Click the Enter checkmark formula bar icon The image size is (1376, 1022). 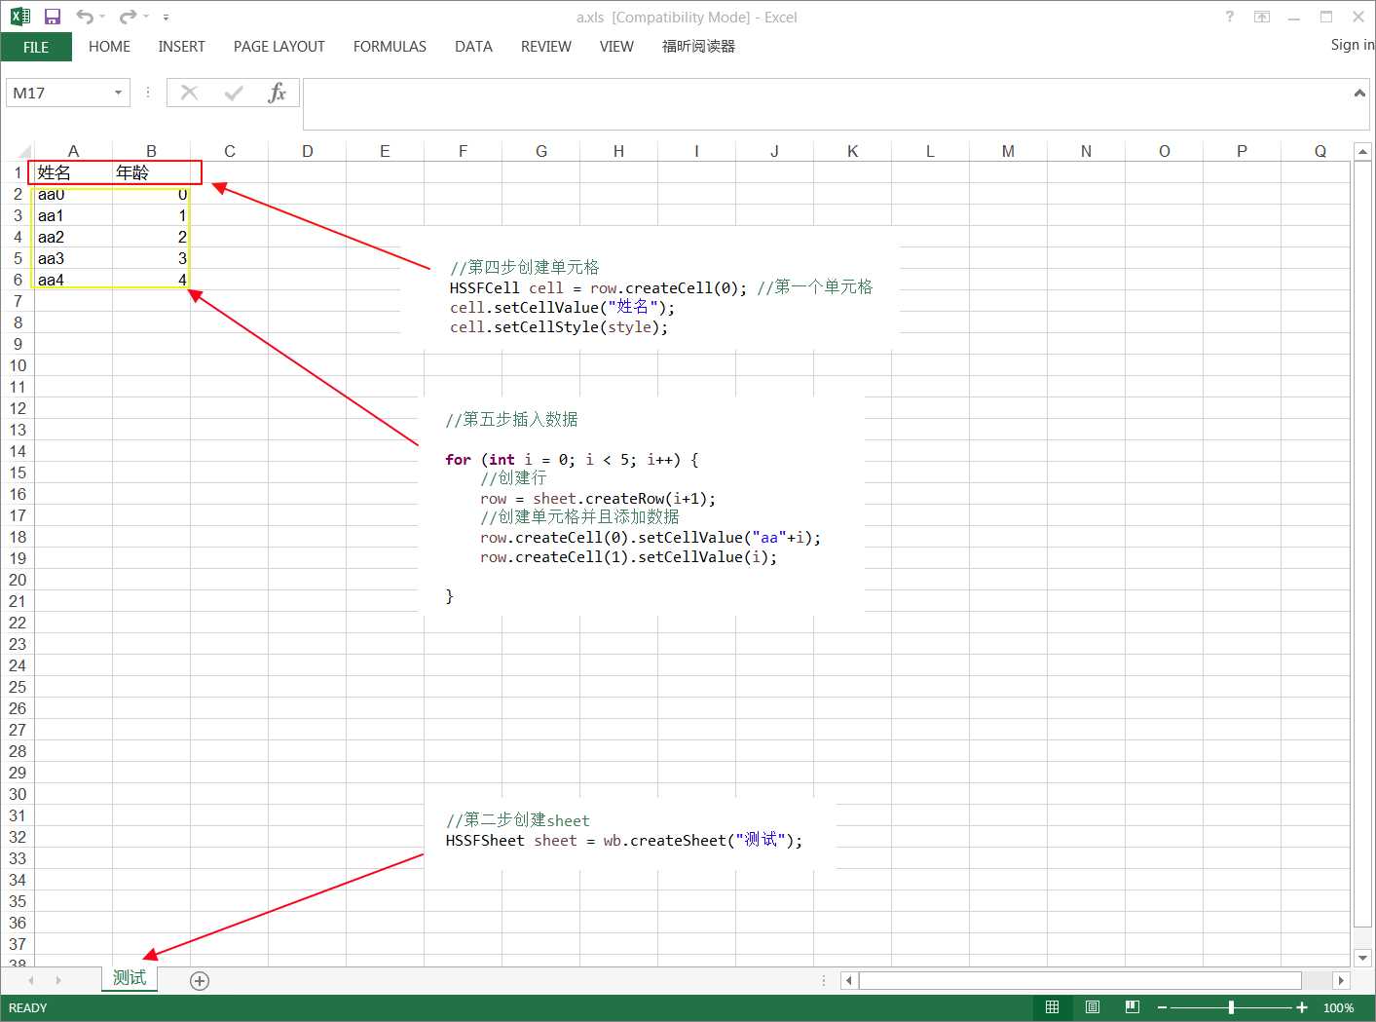(x=233, y=93)
